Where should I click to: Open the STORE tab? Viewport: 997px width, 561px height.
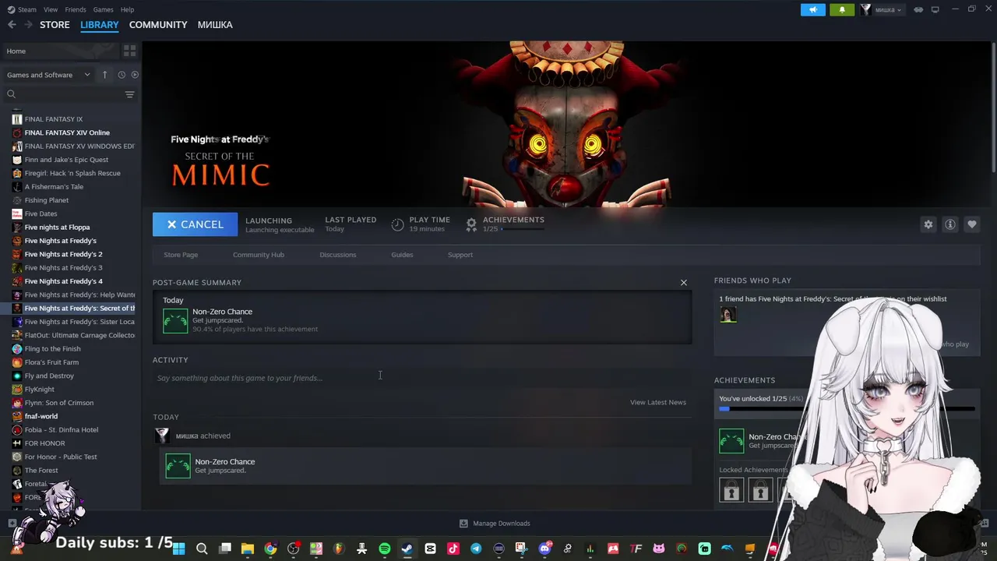pyautogui.click(x=55, y=25)
